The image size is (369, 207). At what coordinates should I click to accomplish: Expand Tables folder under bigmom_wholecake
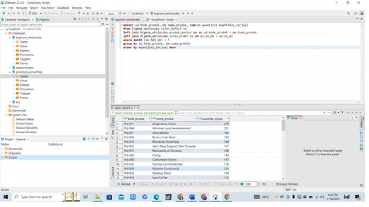coord(13,42)
